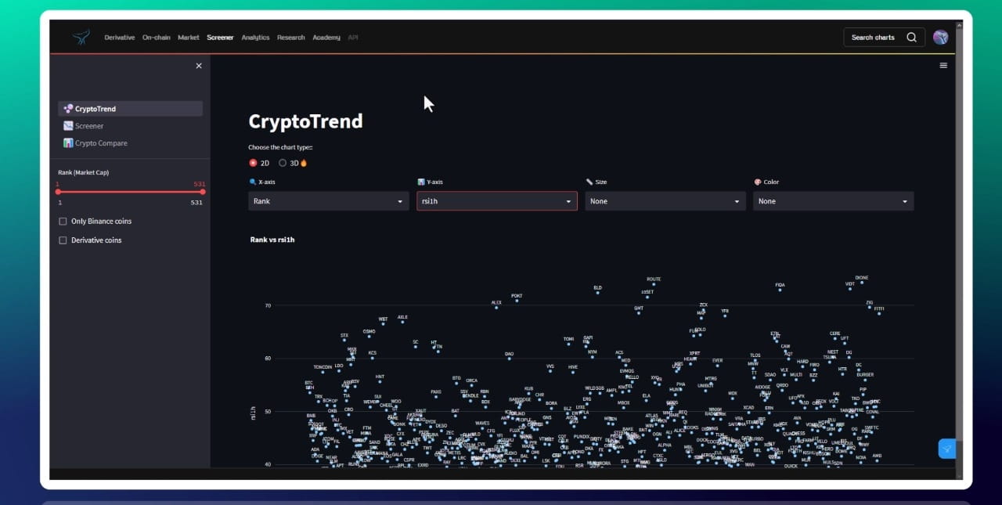Image resolution: width=1002 pixels, height=505 pixels.
Task: Open the support chat bubble bottom right
Action: click(x=947, y=449)
